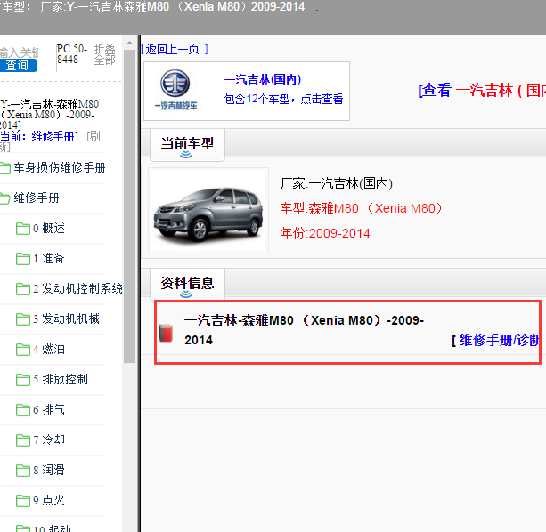The image size is (546, 532).
Task: Click folder icon for 6 排气
Action: tap(23, 410)
